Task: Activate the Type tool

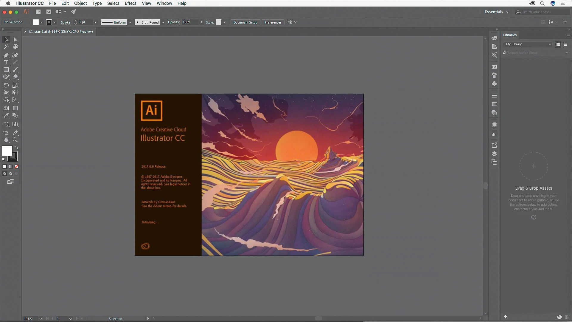Action: (x=6, y=63)
